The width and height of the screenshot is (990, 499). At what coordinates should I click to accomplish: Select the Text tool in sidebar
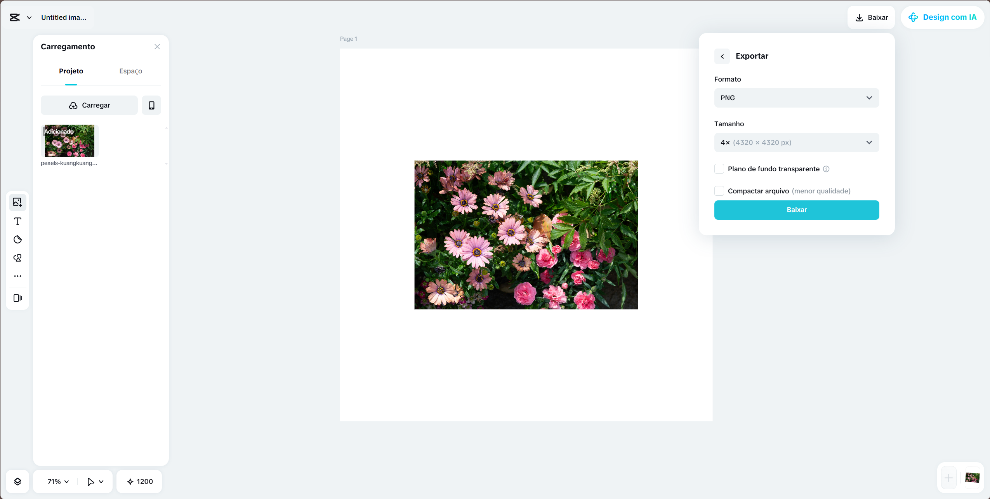pyautogui.click(x=17, y=221)
